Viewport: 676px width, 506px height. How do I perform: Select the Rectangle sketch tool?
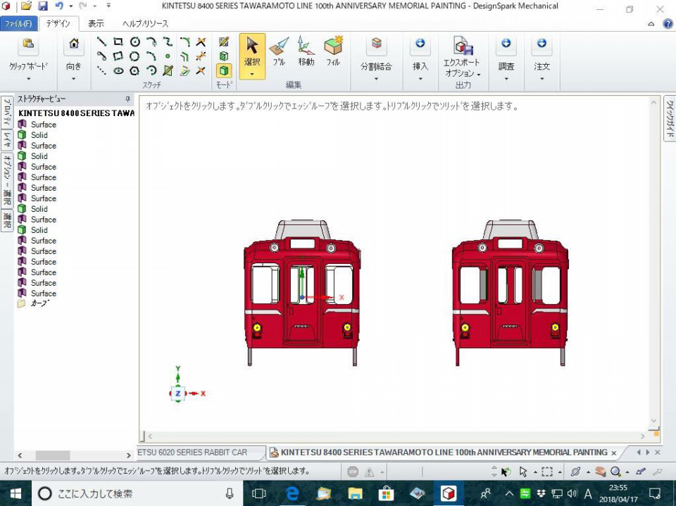tap(118, 42)
